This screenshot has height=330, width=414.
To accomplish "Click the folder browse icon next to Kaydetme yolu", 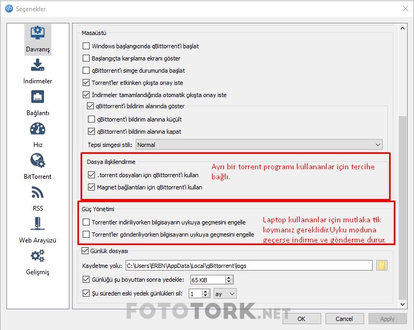I will (382, 265).
